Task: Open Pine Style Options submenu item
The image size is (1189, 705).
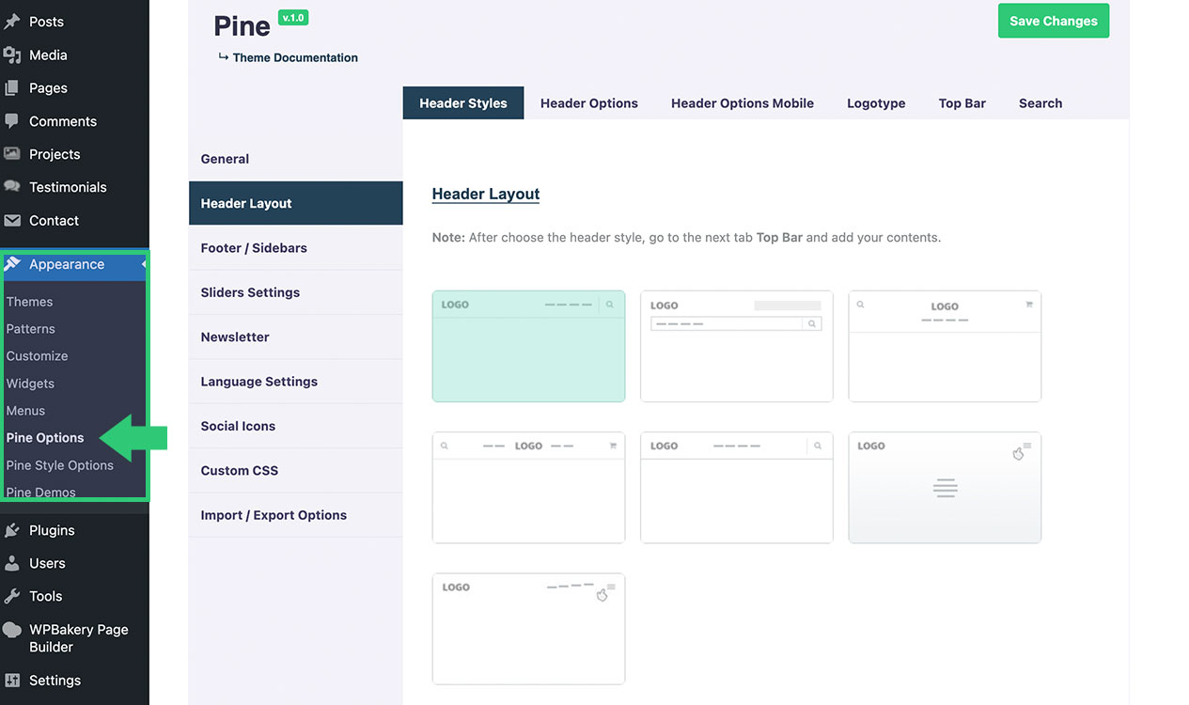Action: pyautogui.click(x=60, y=465)
